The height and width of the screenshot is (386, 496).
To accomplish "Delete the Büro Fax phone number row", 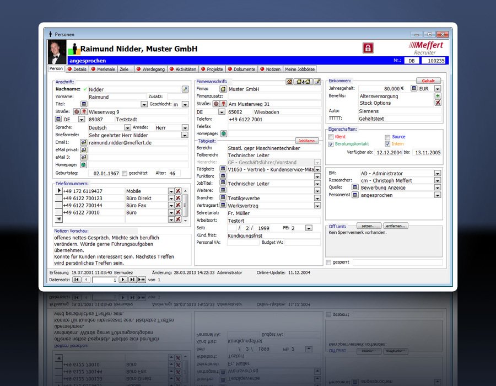I will click(x=178, y=205).
